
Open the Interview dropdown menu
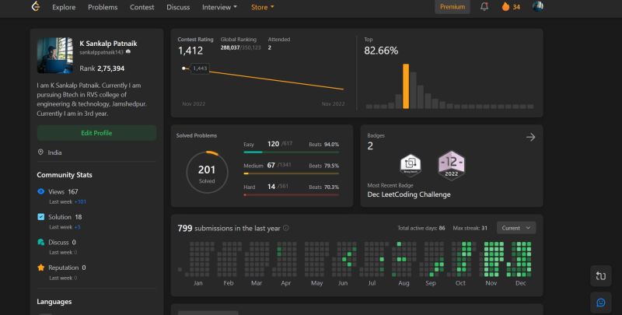coord(219,7)
